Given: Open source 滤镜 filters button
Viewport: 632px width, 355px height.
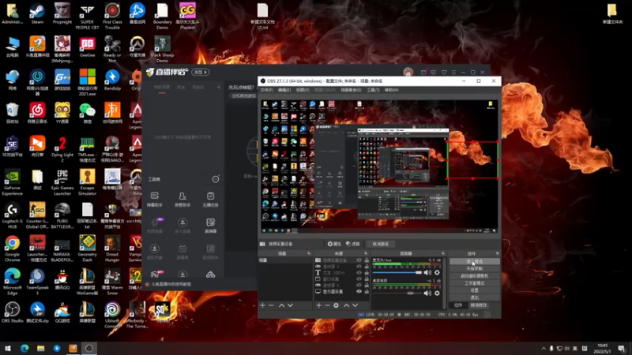Looking at the screenshot, I should (x=352, y=244).
